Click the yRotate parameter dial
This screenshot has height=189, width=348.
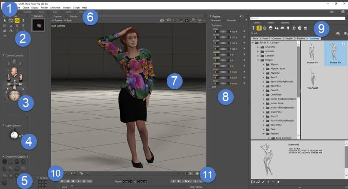(x=223, y=54)
